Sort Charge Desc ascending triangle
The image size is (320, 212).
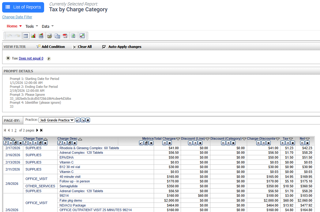coord(80,139)
